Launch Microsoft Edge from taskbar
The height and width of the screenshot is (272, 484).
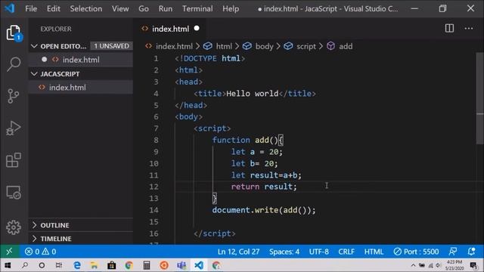click(x=77, y=265)
